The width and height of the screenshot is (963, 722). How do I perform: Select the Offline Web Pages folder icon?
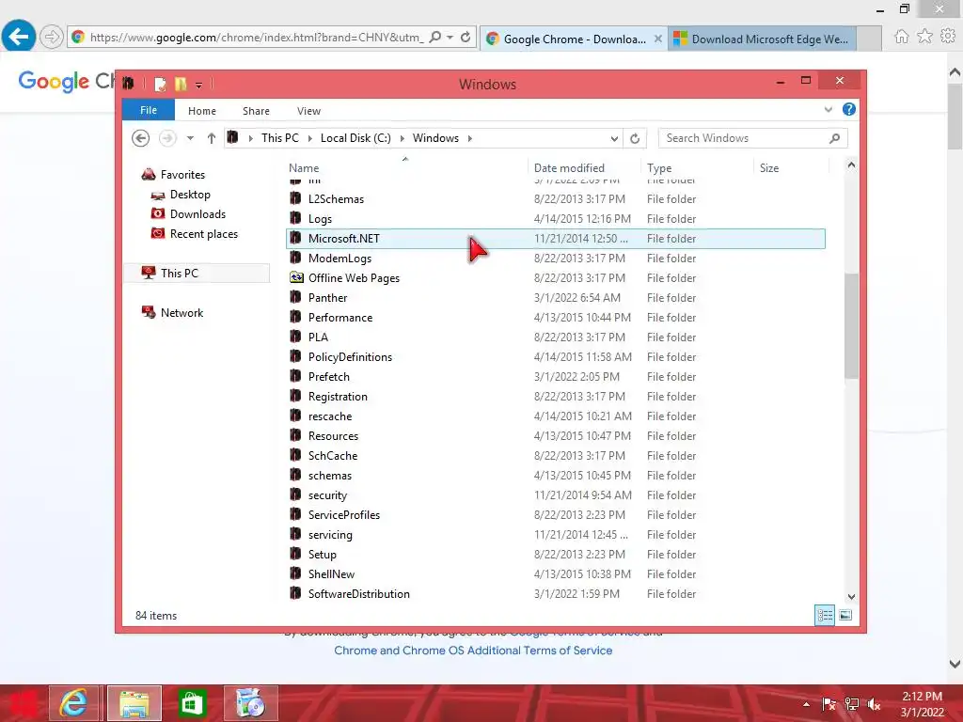click(x=296, y=277)
